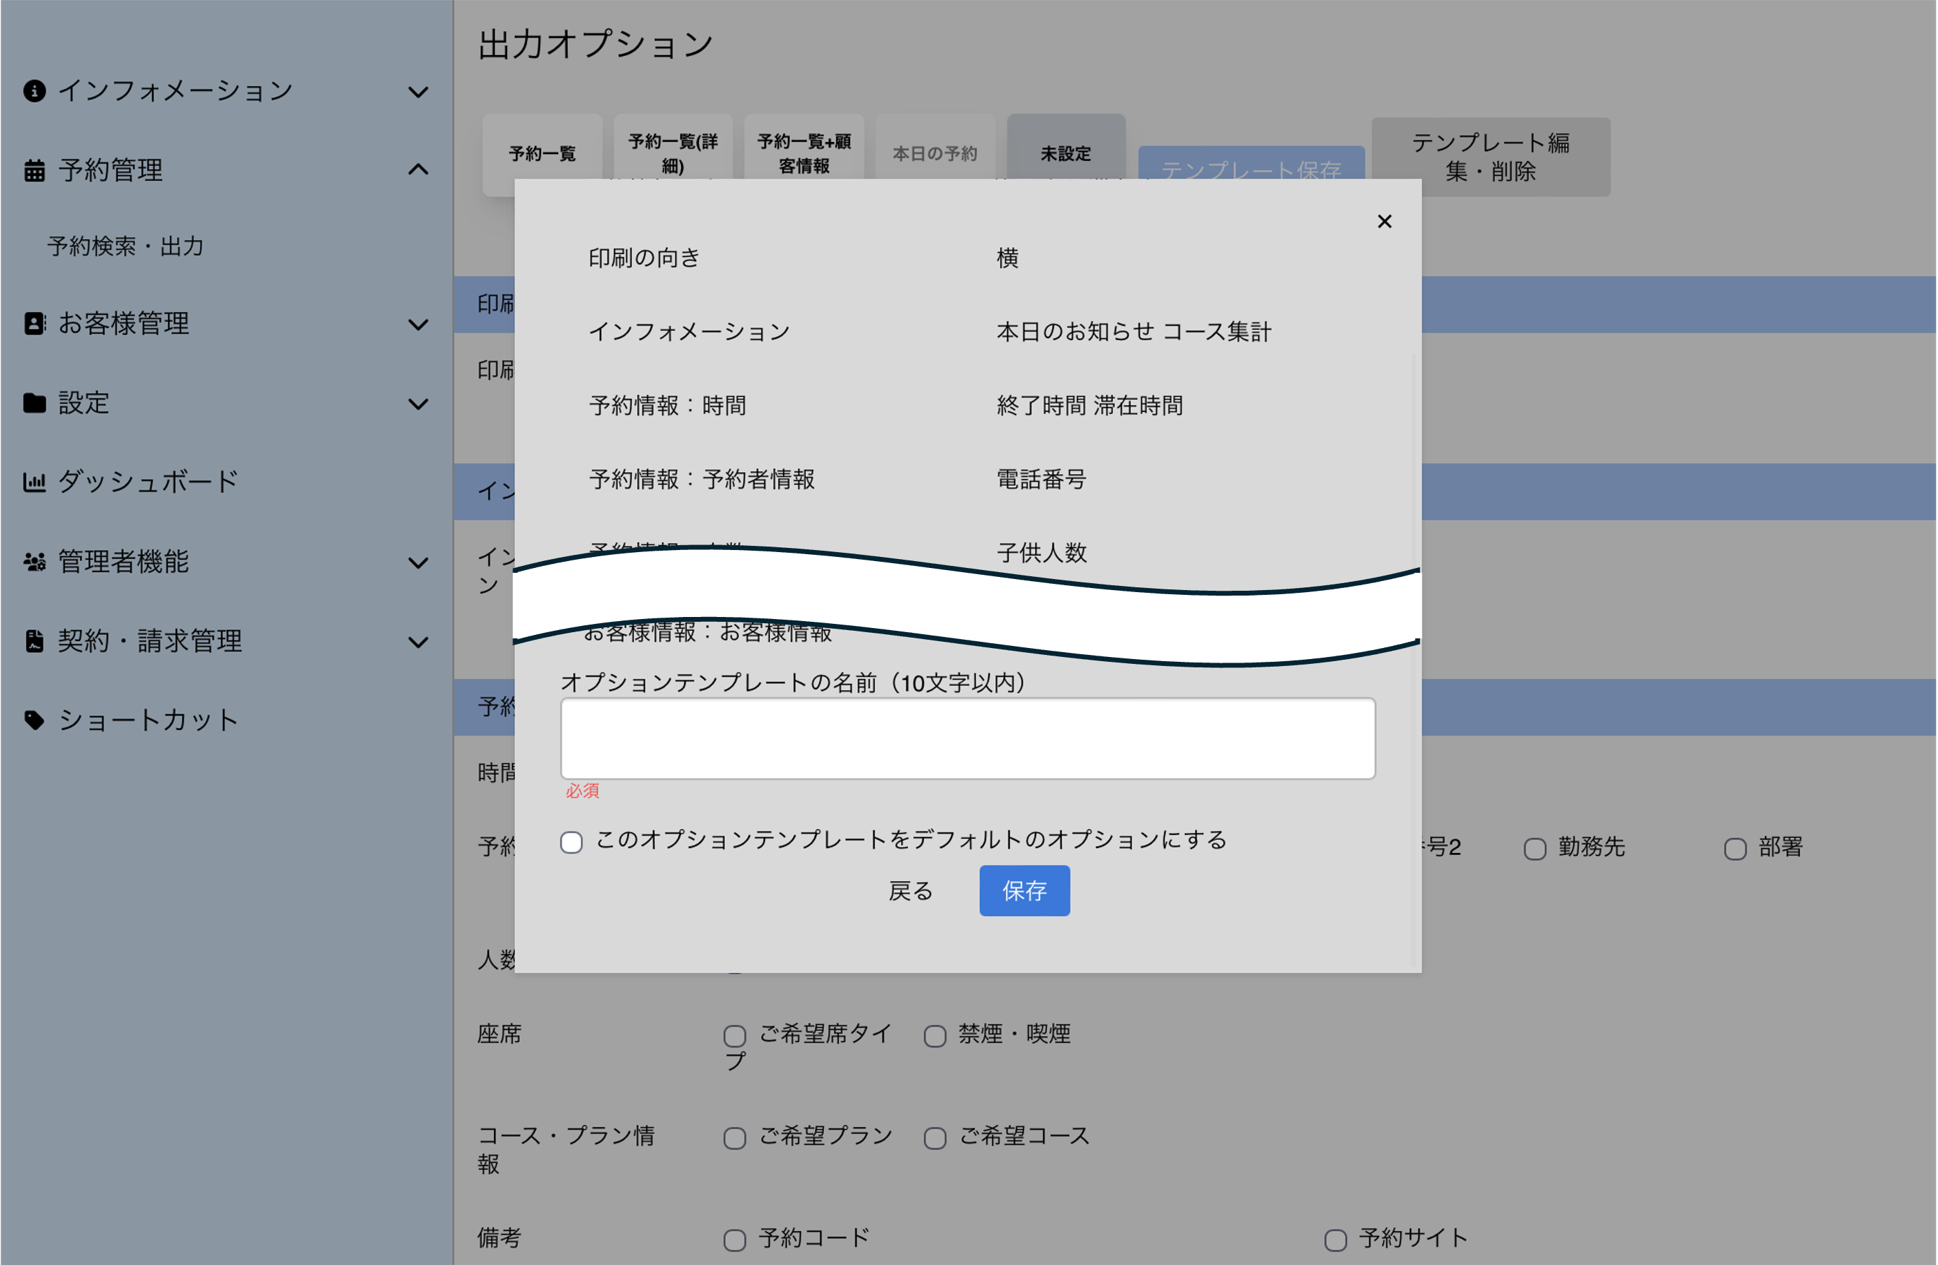Click the 契約・請求管理 document icon

pos(34,641)
